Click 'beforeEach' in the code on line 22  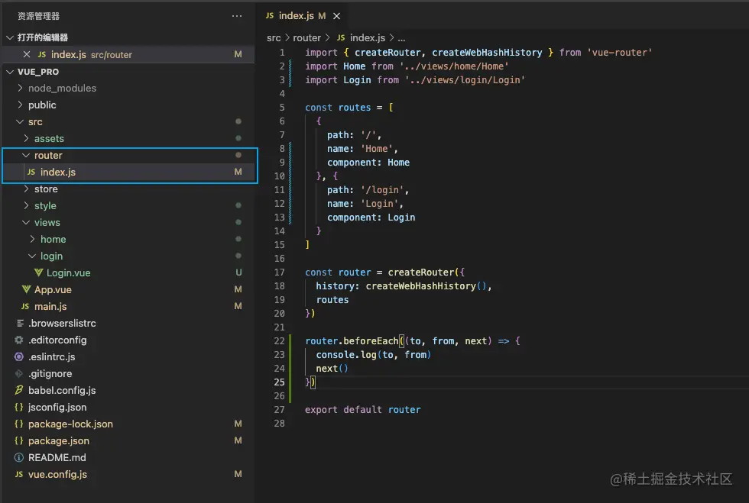[x=371, y=340]
